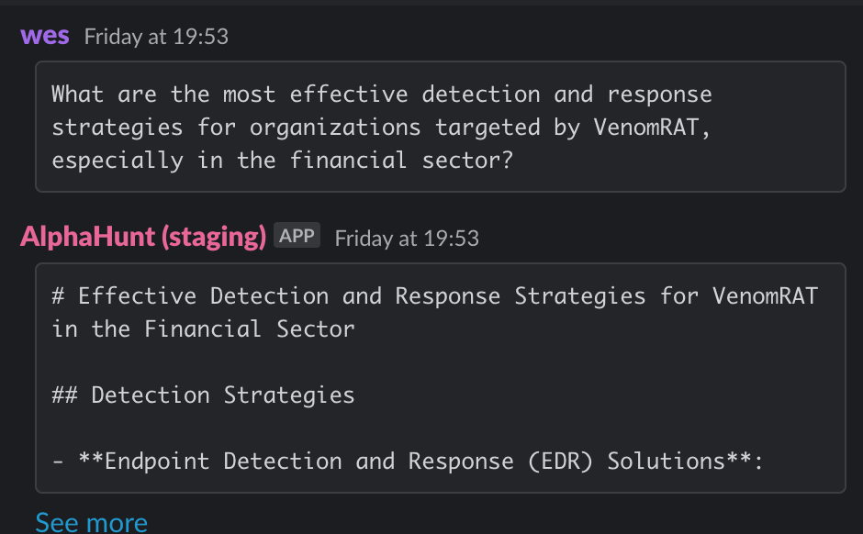The height and width of the screenshot is (534, 863).
Task: Click the "#" marker starting the response heading
Action: point(58,295)
